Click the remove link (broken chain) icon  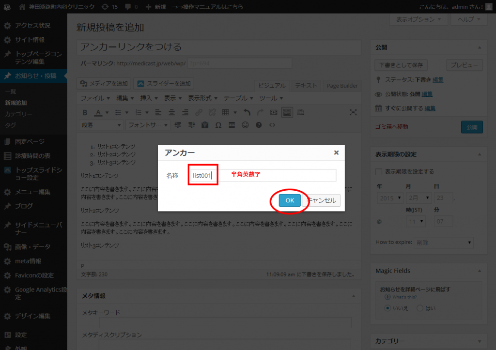(x=212, y=113)
